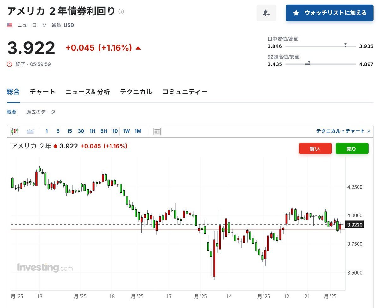Click the info icon beside the title

tap(121, 11)
